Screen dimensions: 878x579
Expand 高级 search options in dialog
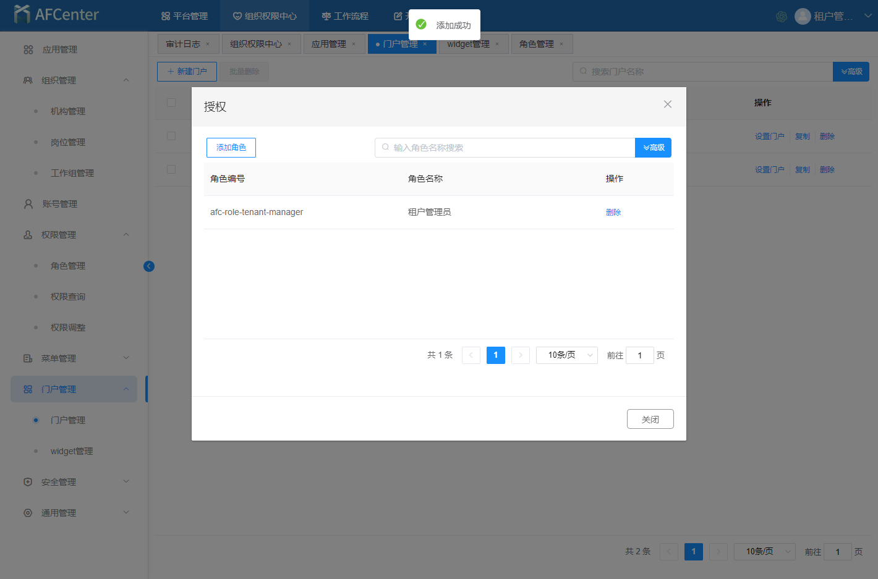coord(653,148)
